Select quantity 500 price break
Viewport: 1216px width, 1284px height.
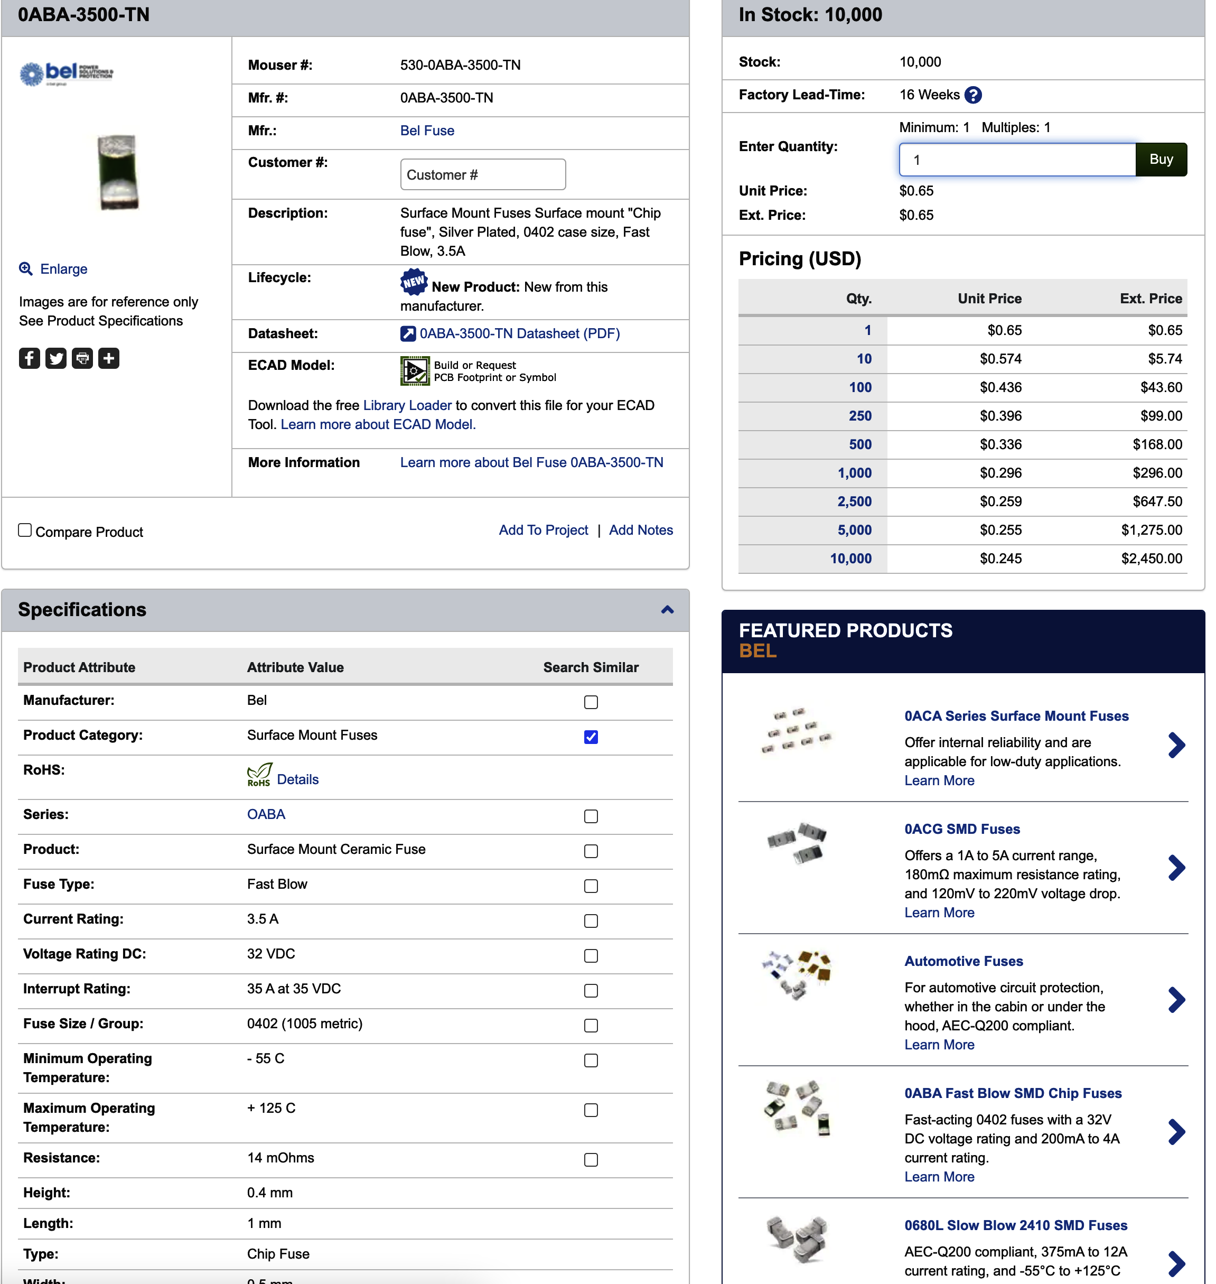coord(860,445)
